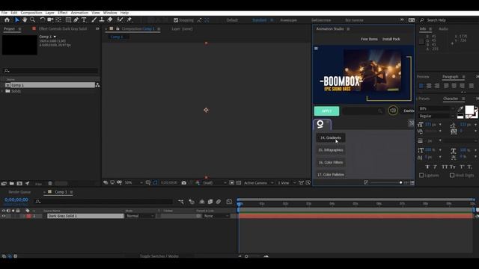479x269 pixels.
Task: Select the Brush tool
Action: click(94, 20)
